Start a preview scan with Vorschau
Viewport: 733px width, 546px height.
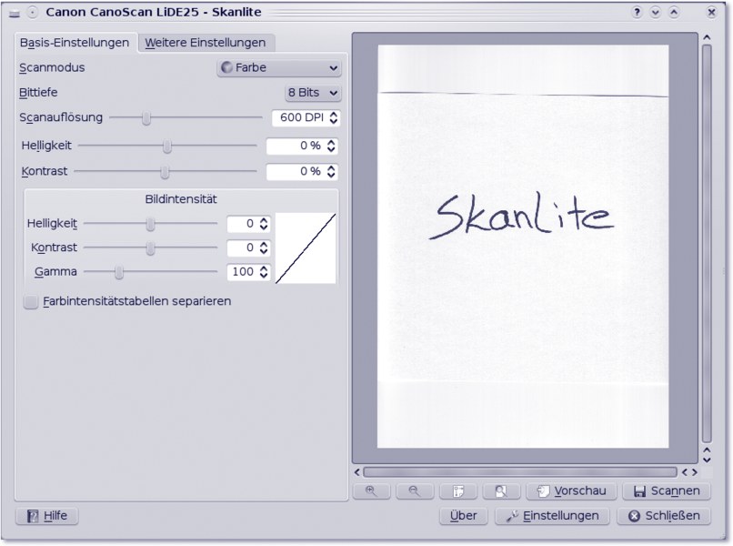tap(571, 491)
